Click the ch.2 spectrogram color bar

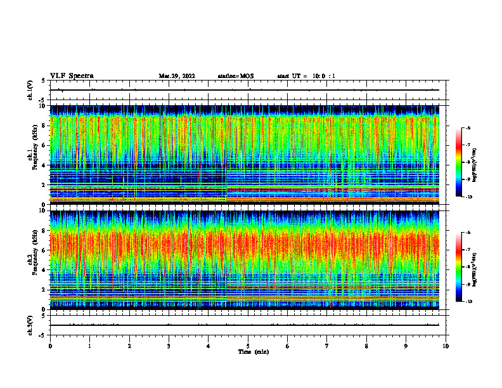coord(458,267)
